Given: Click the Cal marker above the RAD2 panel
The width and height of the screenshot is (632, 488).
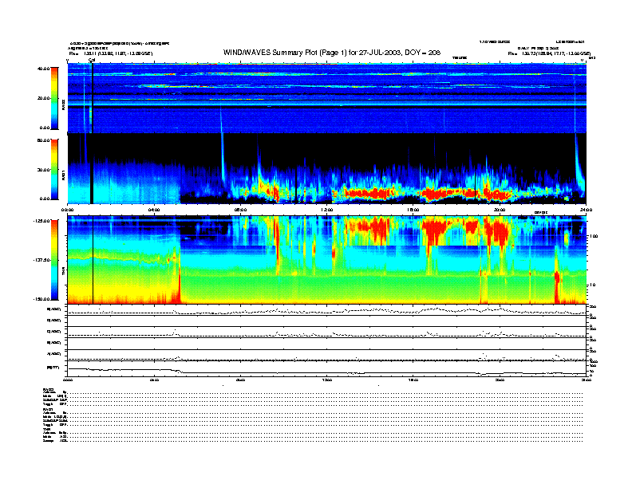Looking at the screenshot, I should pos(92,61).
